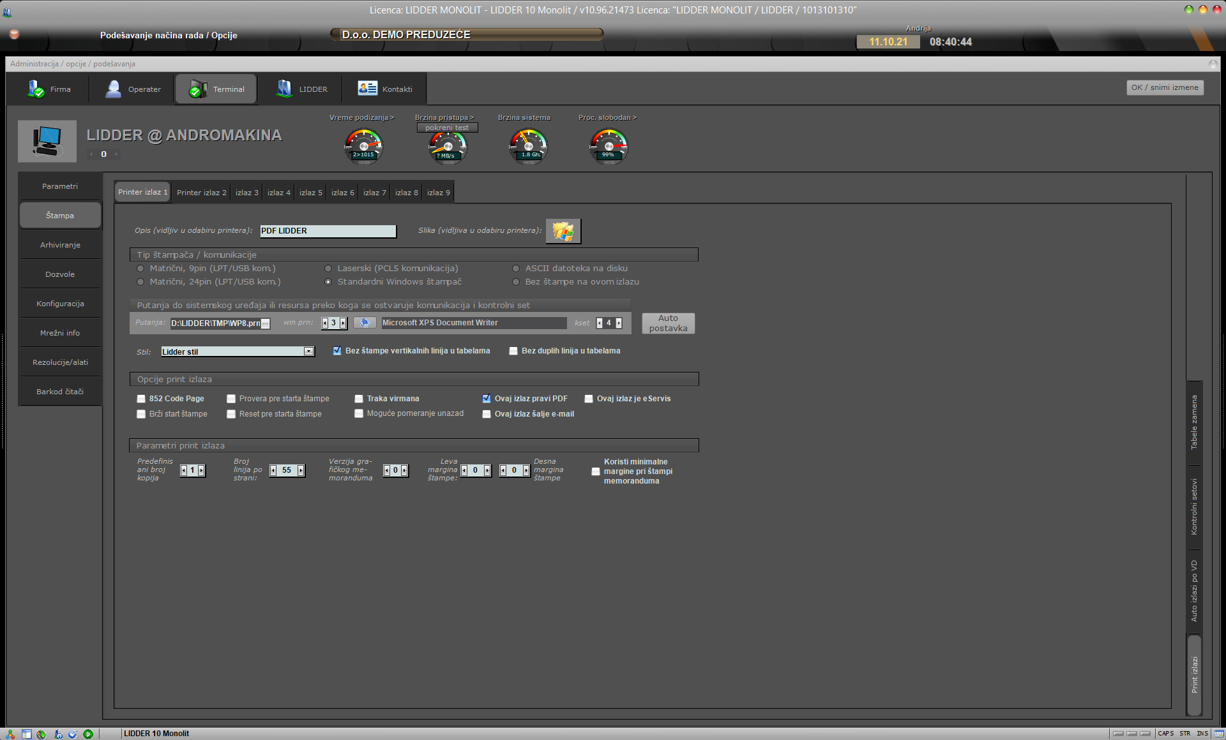Enable Traka virmana checkbox
Screen dimensions: 1226x740
coord(359,399)
